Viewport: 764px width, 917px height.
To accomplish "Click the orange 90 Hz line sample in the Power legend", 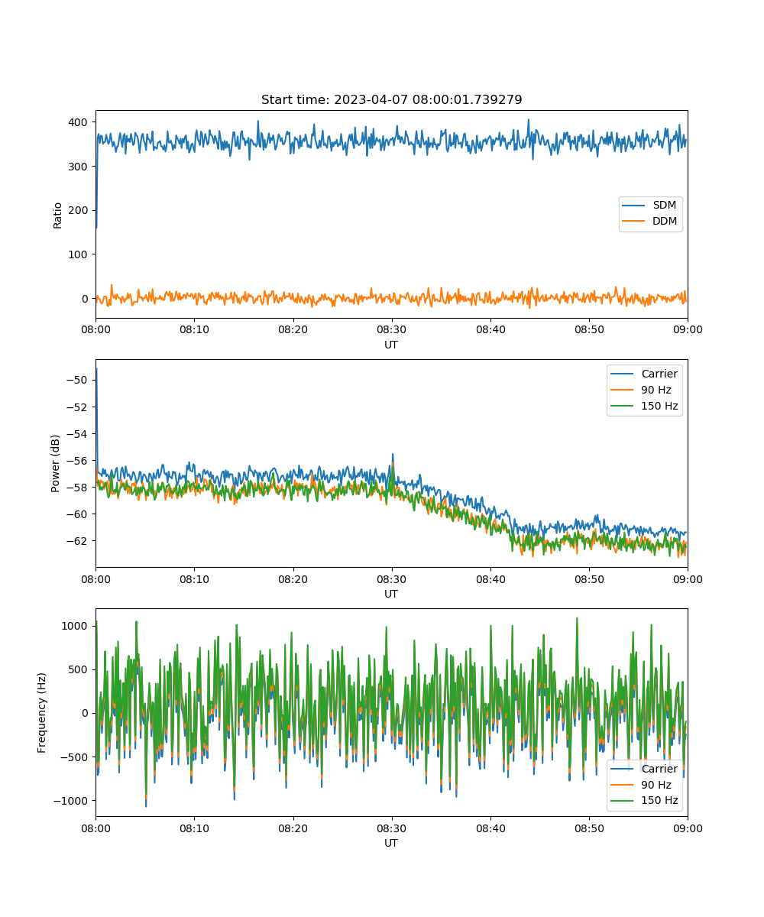I will [x=623, y=390].
